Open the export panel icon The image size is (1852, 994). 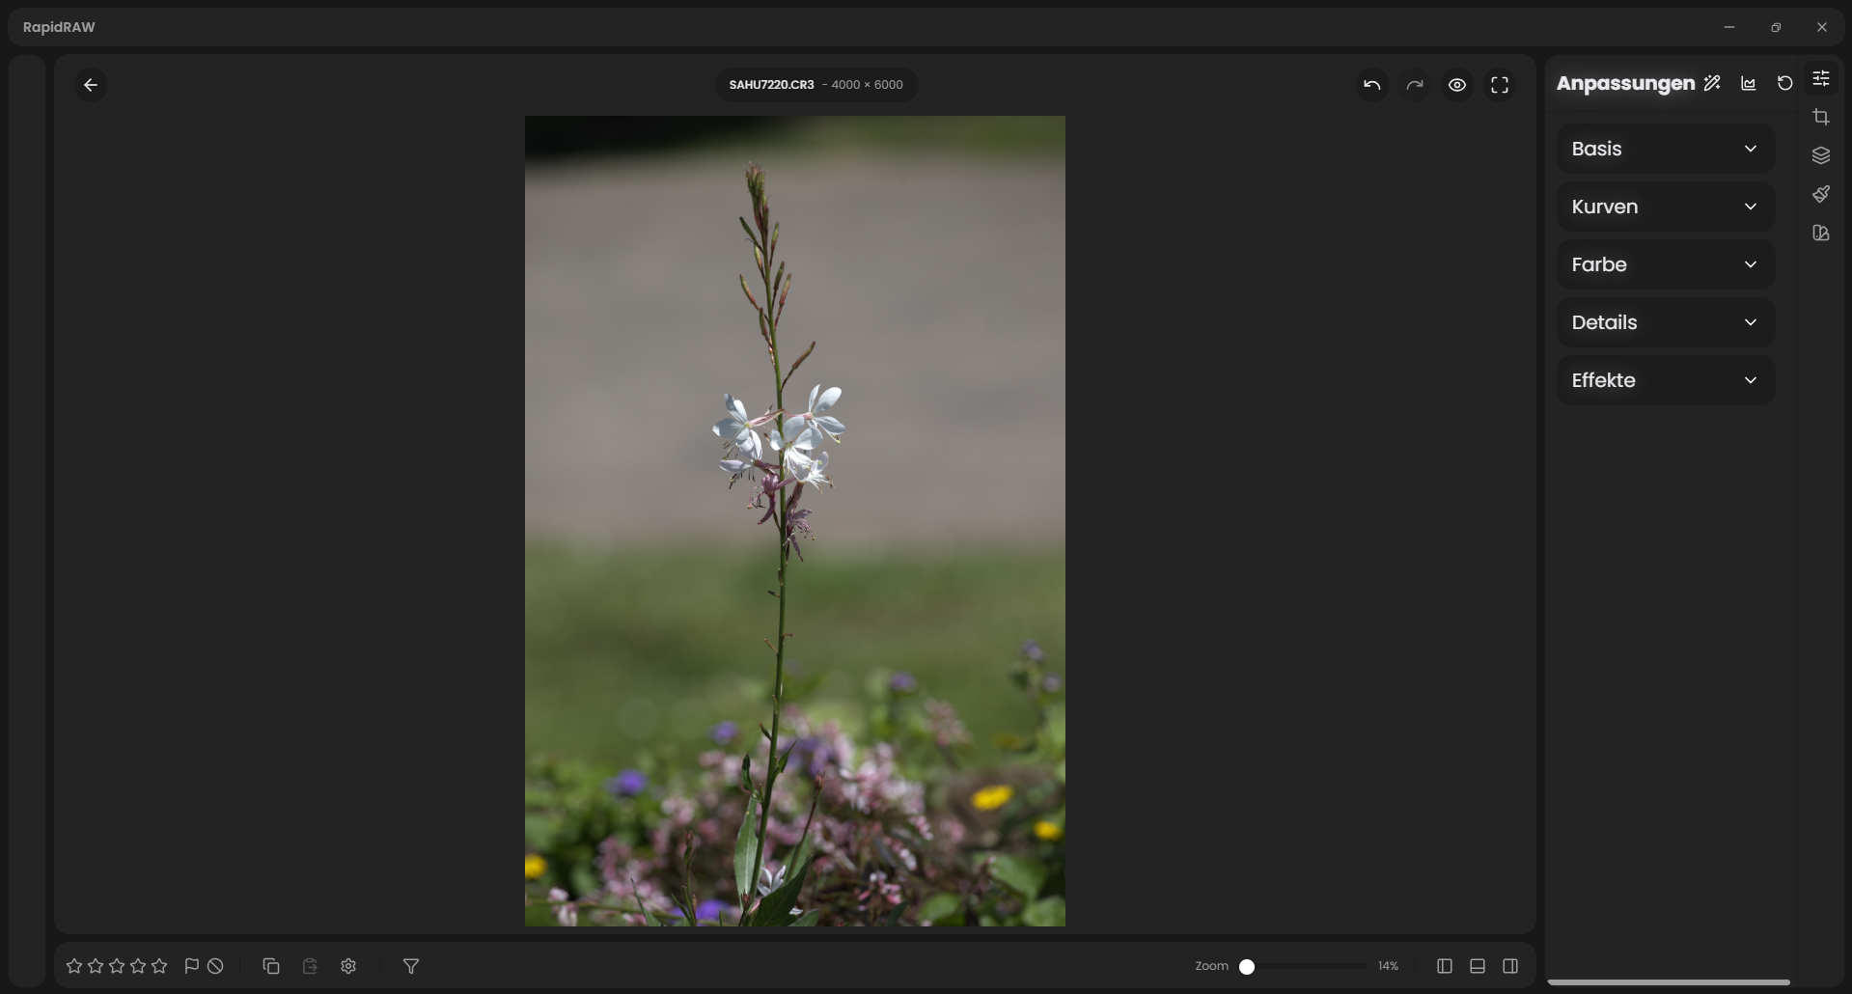1821,233
